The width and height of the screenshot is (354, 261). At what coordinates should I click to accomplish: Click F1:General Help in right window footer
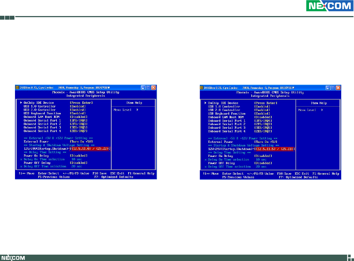[325, 174]
